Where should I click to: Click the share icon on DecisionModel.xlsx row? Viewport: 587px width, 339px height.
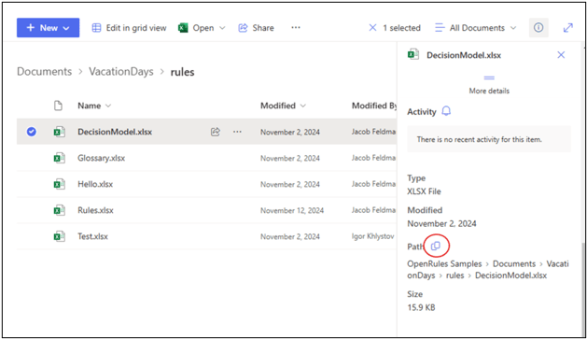(216, 132)
